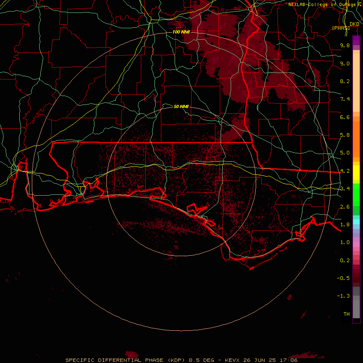The image size is (363, 363).
Task: Click the 9.8 value on the color scale
Action: (345, 45)
